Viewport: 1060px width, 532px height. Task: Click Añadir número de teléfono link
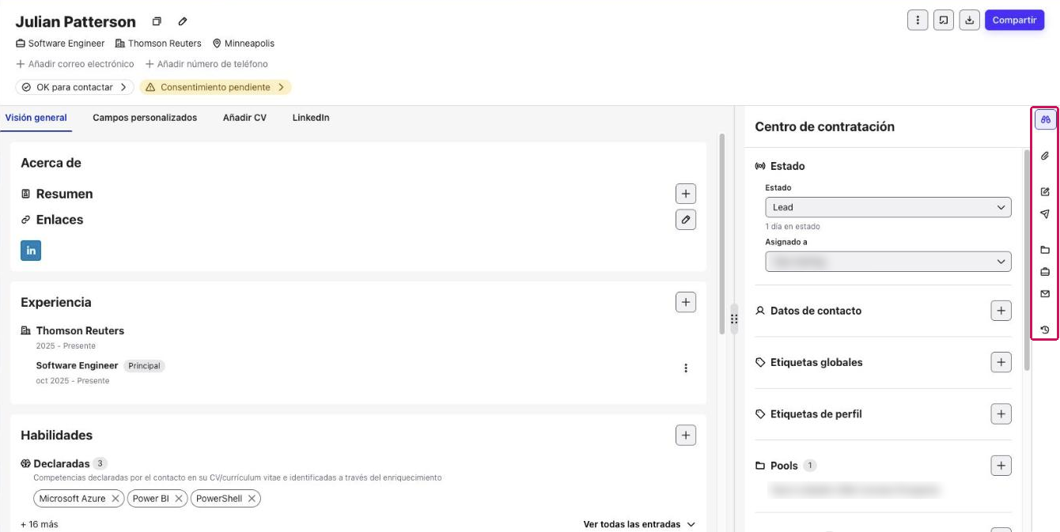206,64
